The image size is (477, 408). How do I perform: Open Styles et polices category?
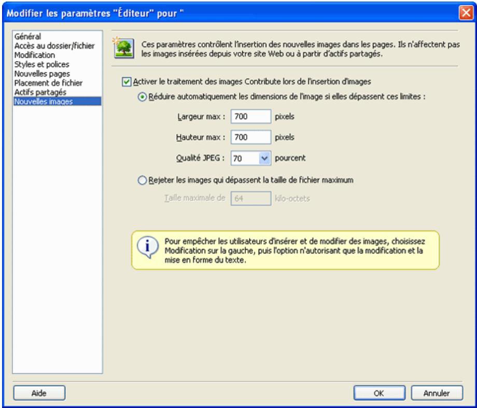pyautogui.click(x=58, y=64)
